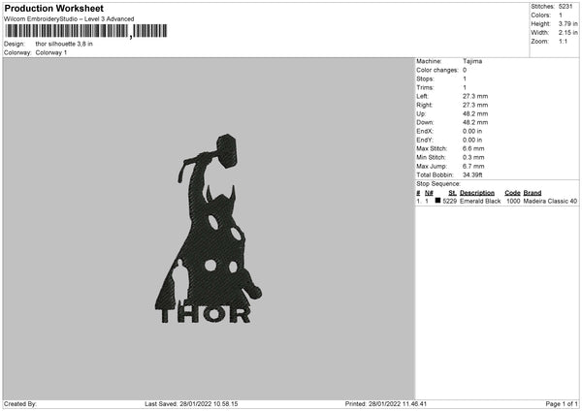The width and height of the screenshot is (582, 411).
Task: Select the stitch count 5229 cell
Action: [x=450, y=201]
